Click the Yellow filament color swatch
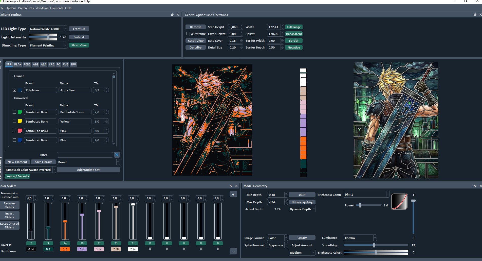 click(20, 122)
